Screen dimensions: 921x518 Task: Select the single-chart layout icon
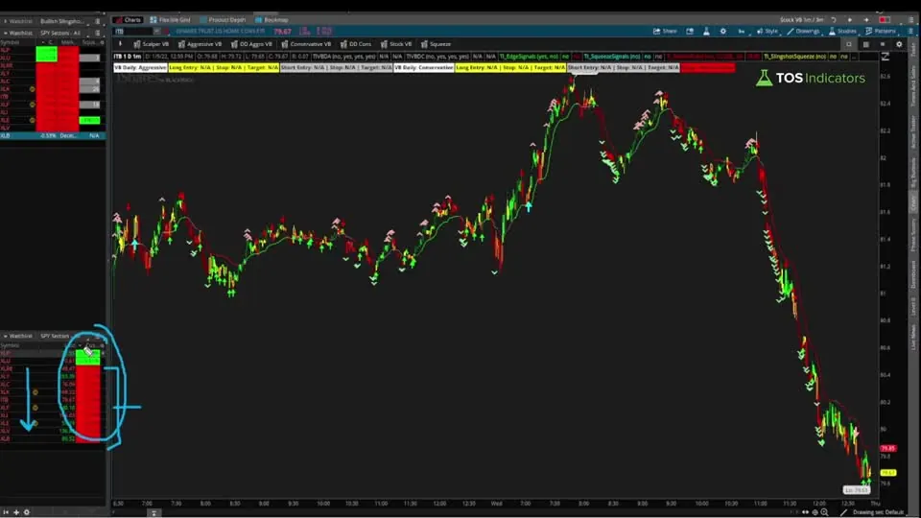[849, 44]
